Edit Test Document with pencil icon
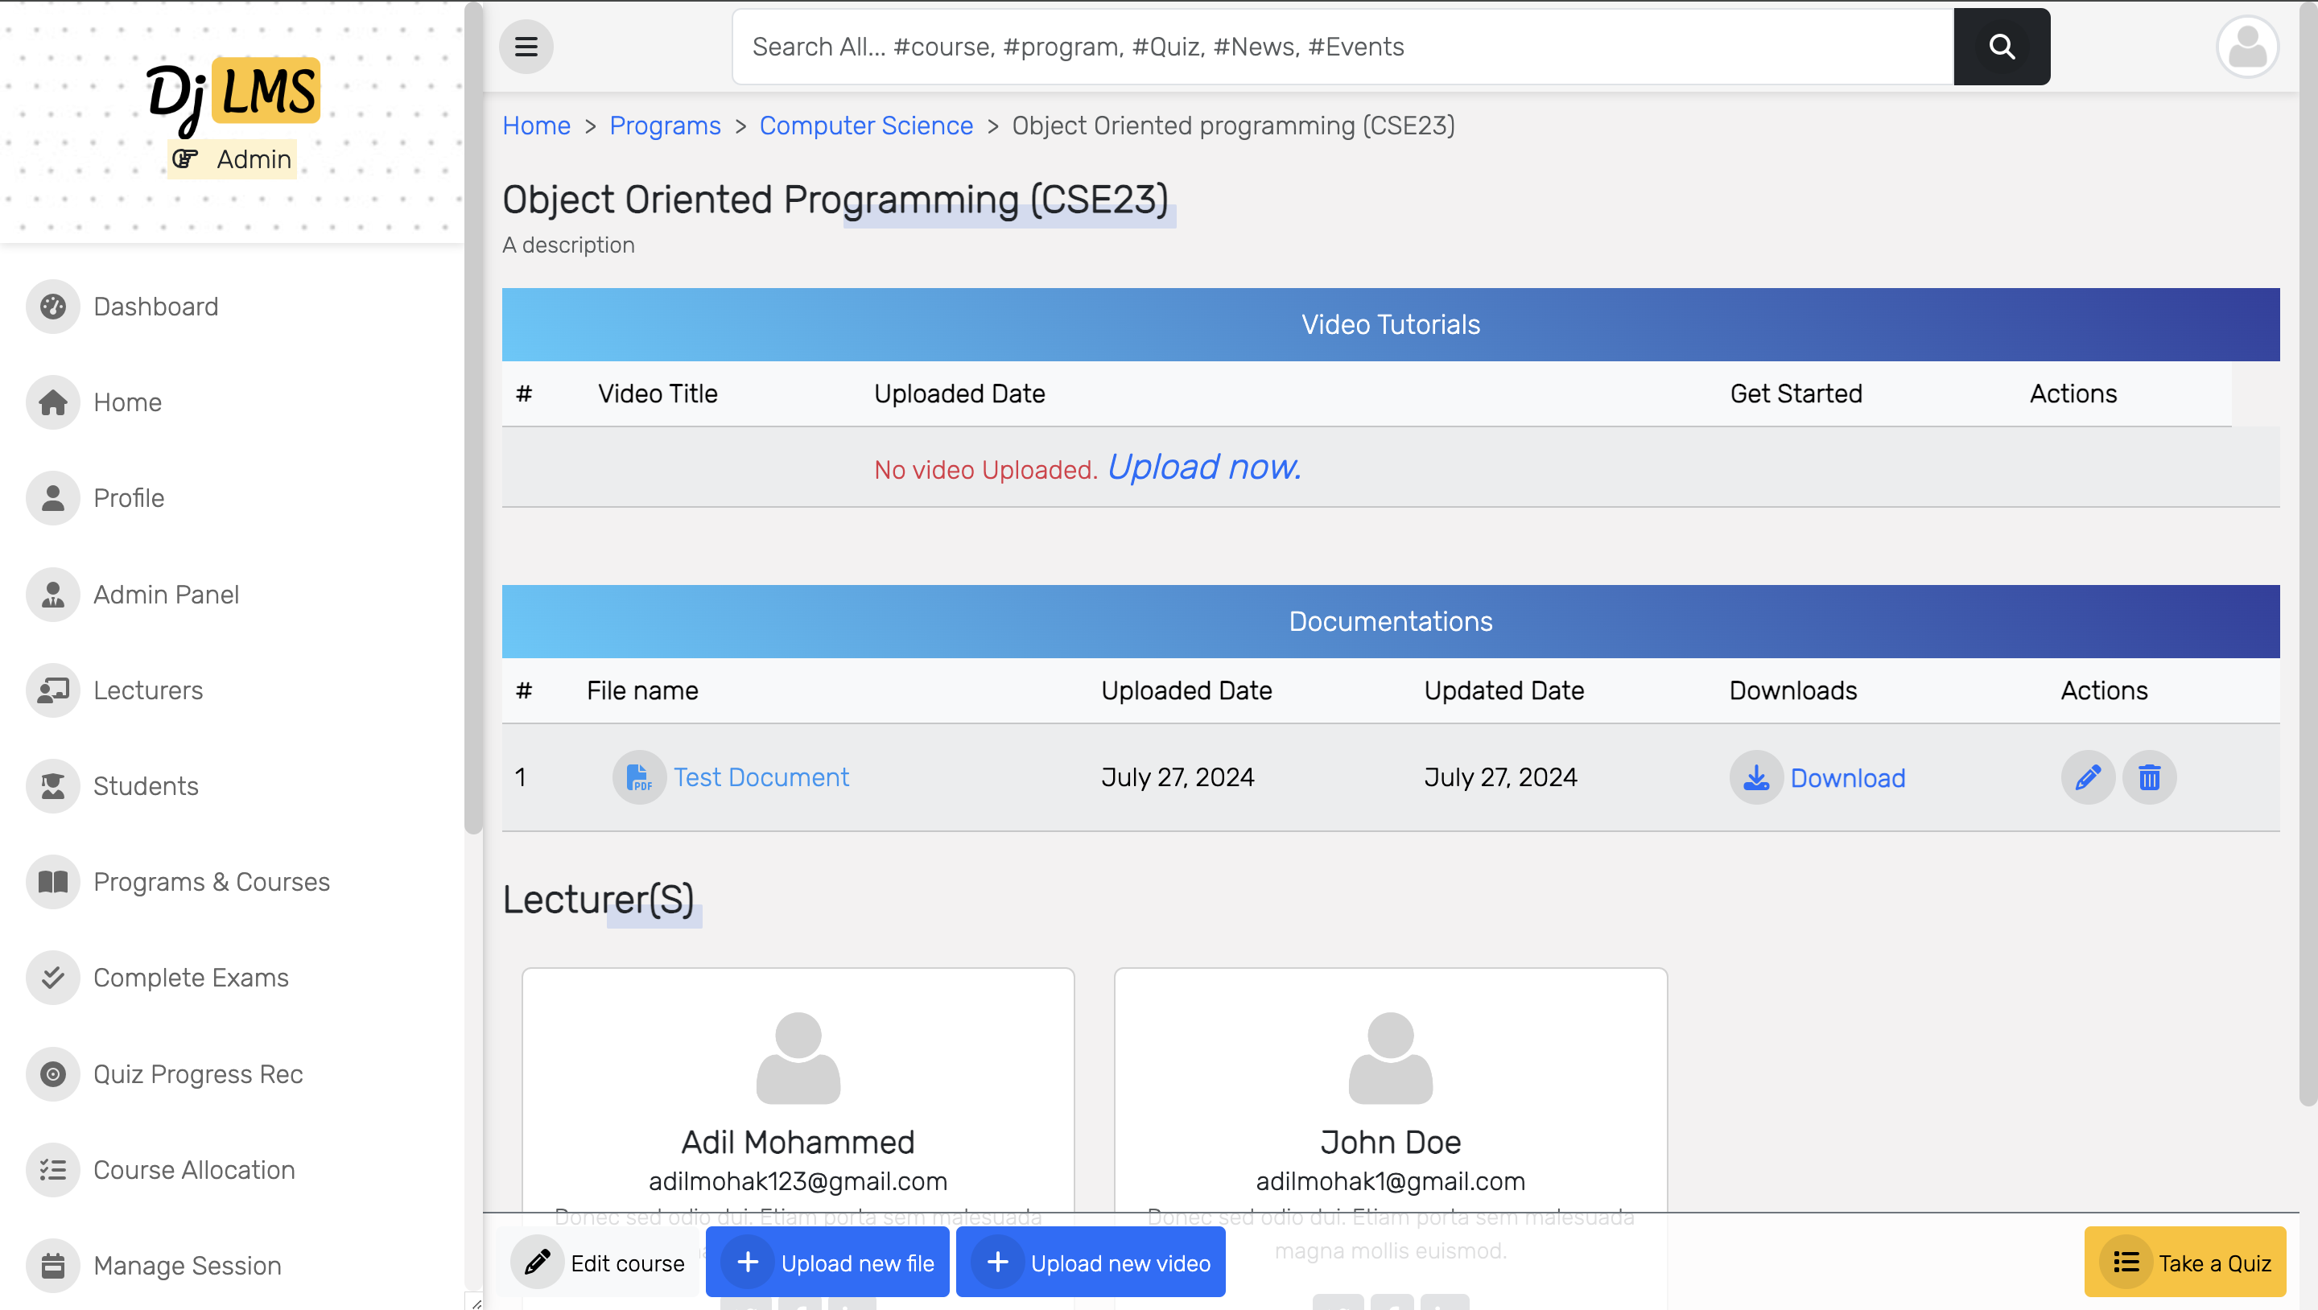Image resolution: width=2318 pixels, height=1310 pixels. 2088,777
